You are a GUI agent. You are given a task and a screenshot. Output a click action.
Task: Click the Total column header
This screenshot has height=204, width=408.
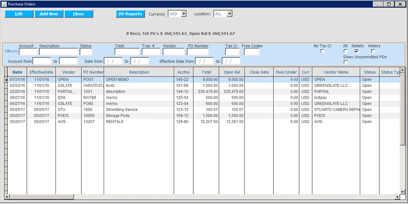(206, 72)
